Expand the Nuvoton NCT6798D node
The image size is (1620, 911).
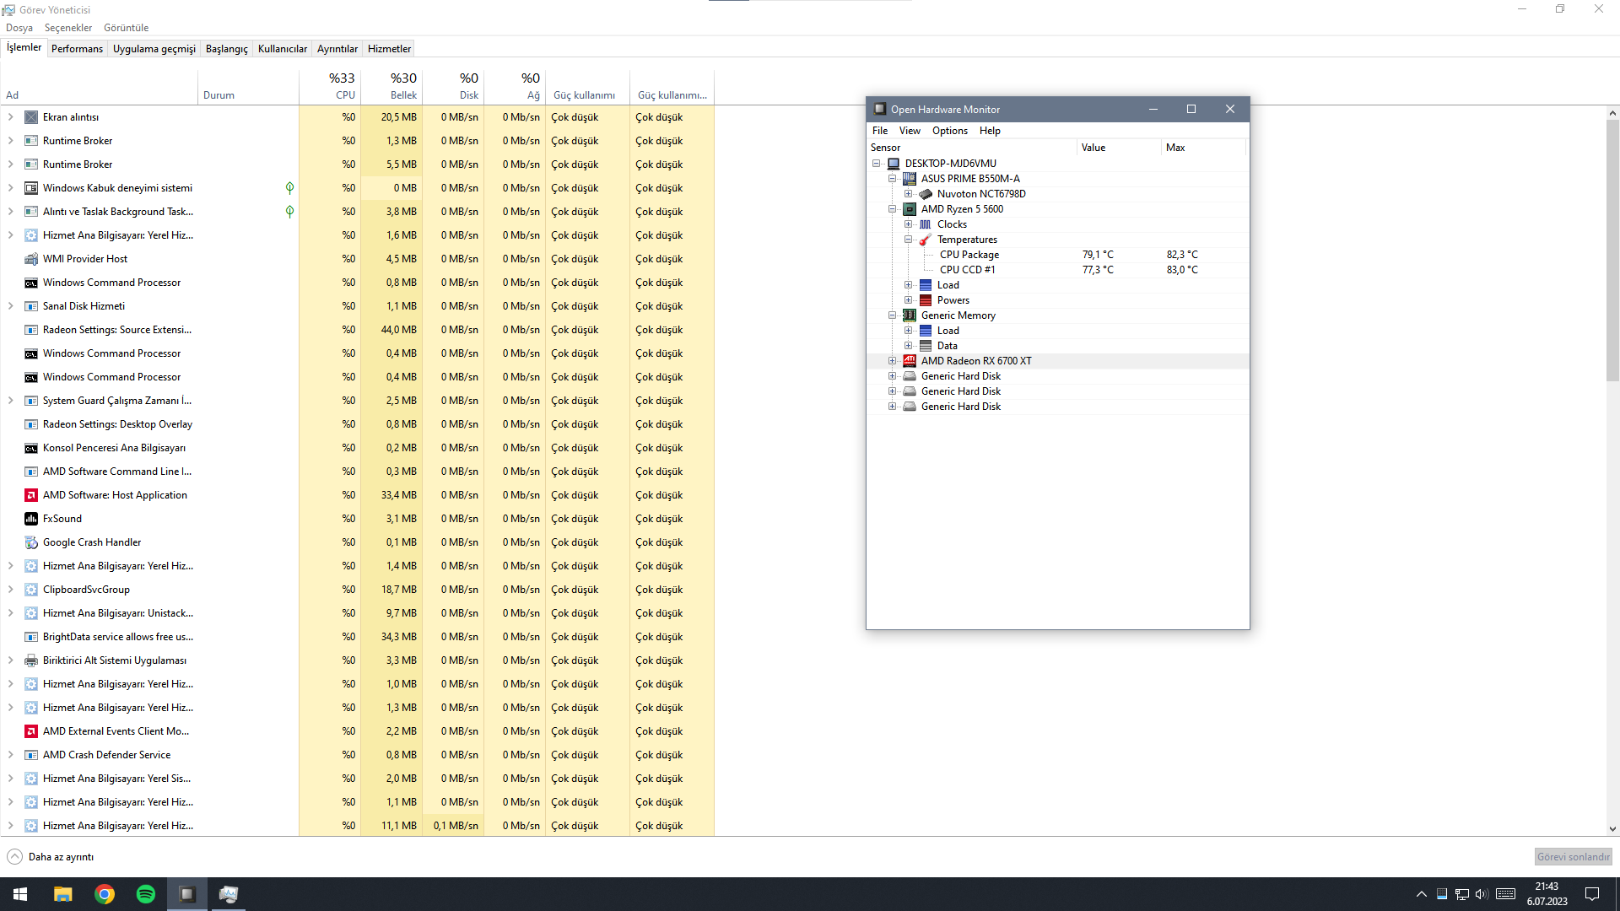(908, 194)
